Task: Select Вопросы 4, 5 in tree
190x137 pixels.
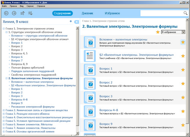Action: point(19,53)
